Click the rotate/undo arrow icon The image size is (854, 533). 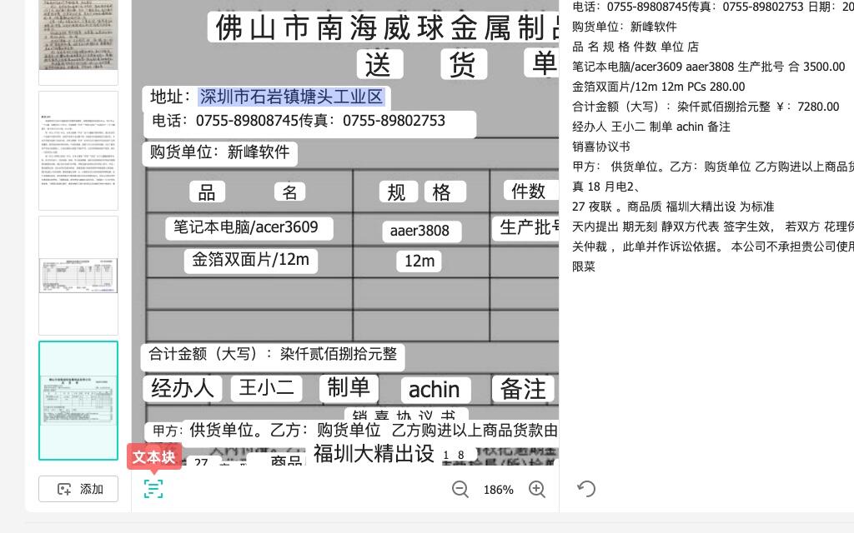pyautogui.click(x=586, y=489)
